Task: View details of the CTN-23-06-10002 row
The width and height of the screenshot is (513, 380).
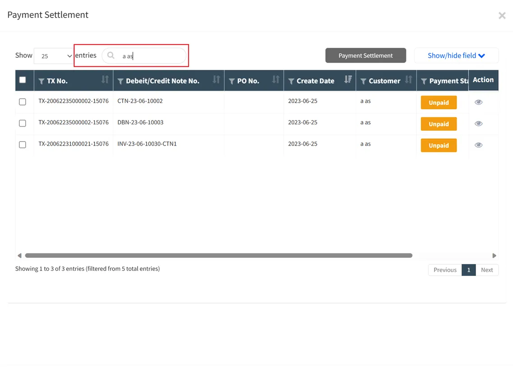Action: (x=478, y=102)
